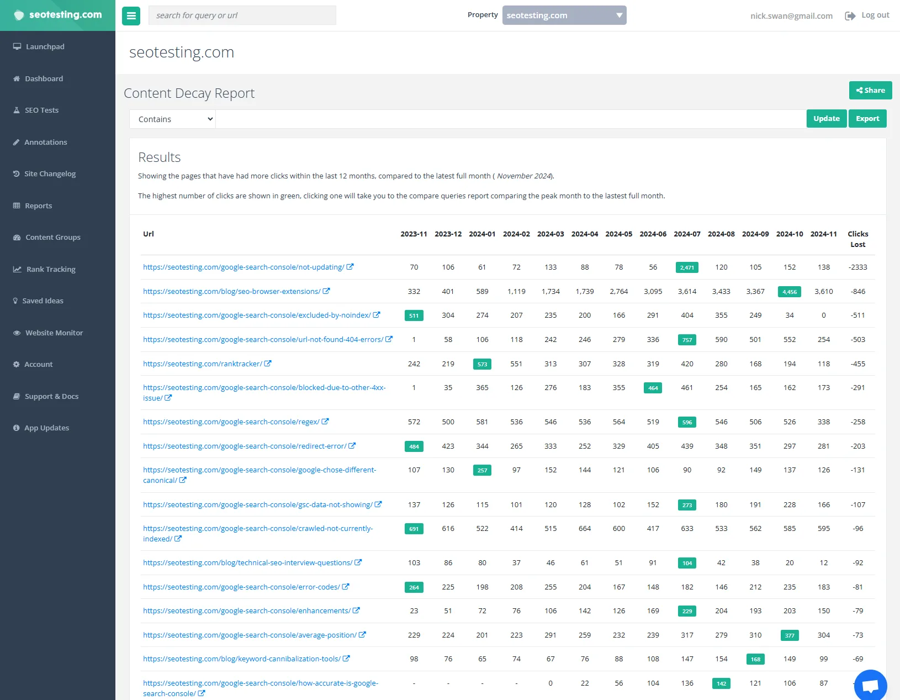900x700 pixels.
Task: Click the seotesting.com logo icon
Action: coord(19,15)
